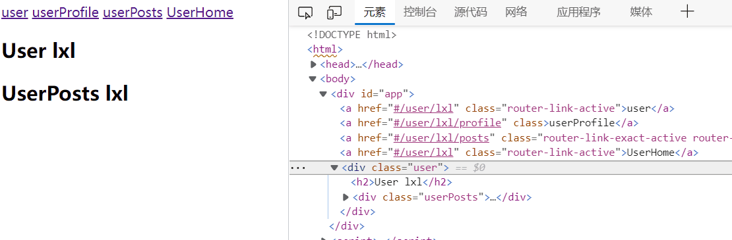Select the <!DOCTYPE html> line
The height and width of the screenshot is (240, 732).
tap(352, 35)
